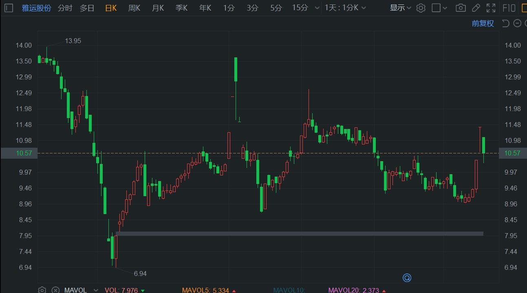Select the single-pane layout square icon
This screenshot has width=527, height=293.
click(436, 8)
